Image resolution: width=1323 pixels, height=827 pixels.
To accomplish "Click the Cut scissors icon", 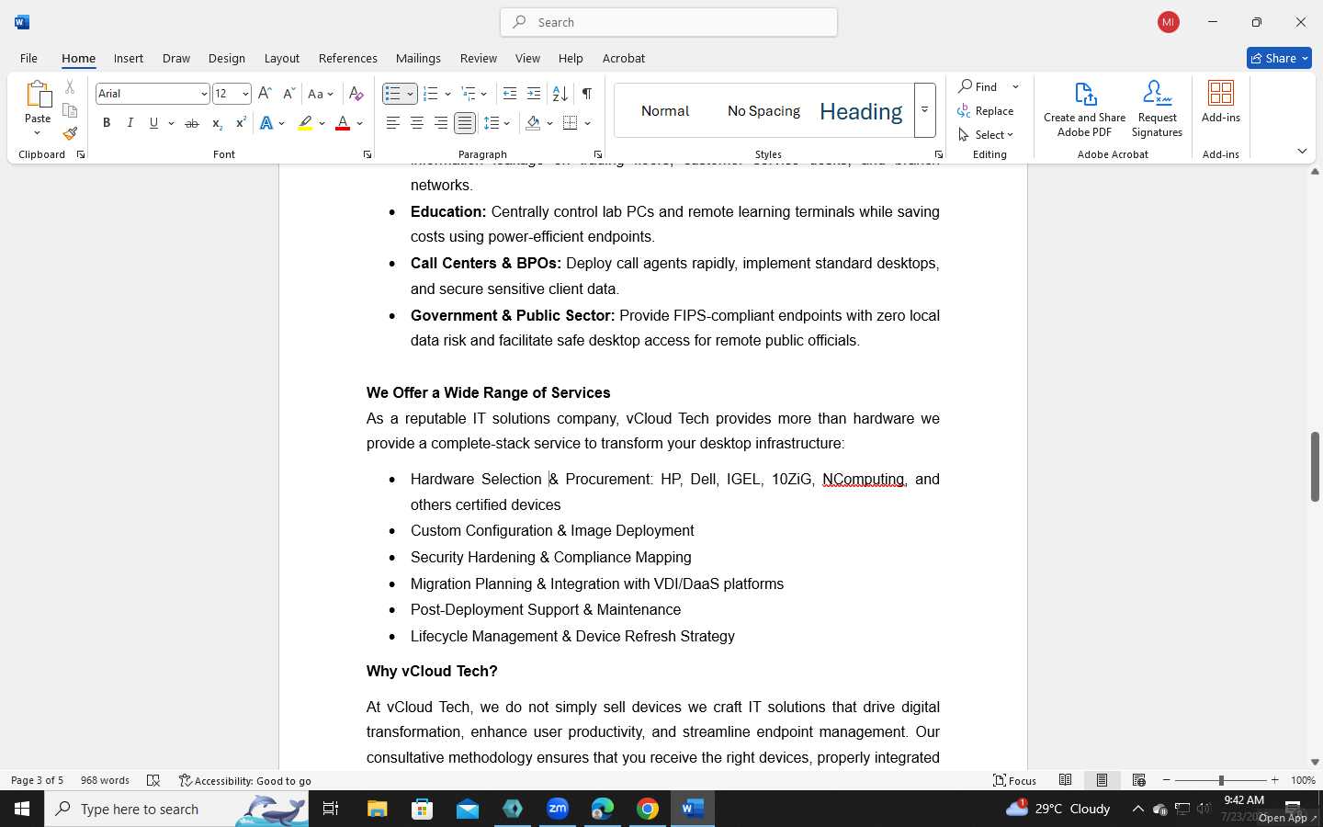I will [70, 87].
